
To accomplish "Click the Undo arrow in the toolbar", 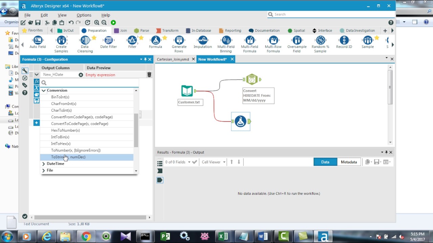I will (71, 23).
